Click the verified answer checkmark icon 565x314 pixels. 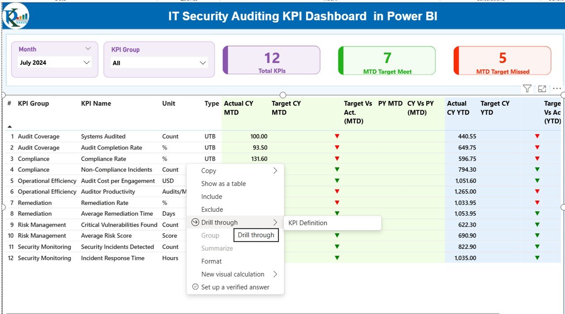pos(195,287)
